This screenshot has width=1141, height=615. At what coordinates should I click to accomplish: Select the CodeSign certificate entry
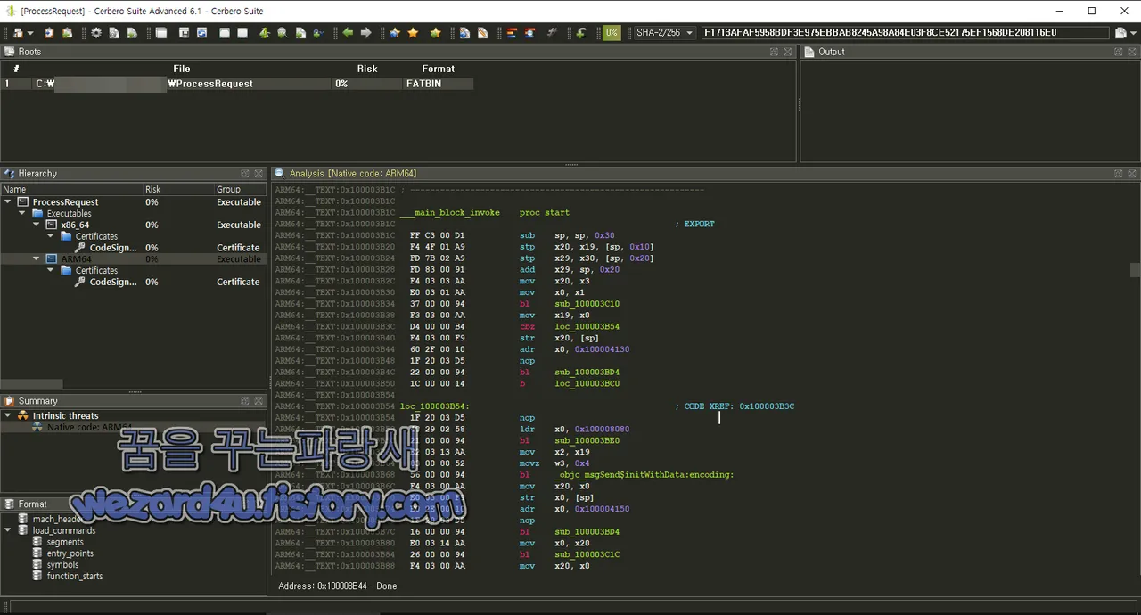[113, 248]
